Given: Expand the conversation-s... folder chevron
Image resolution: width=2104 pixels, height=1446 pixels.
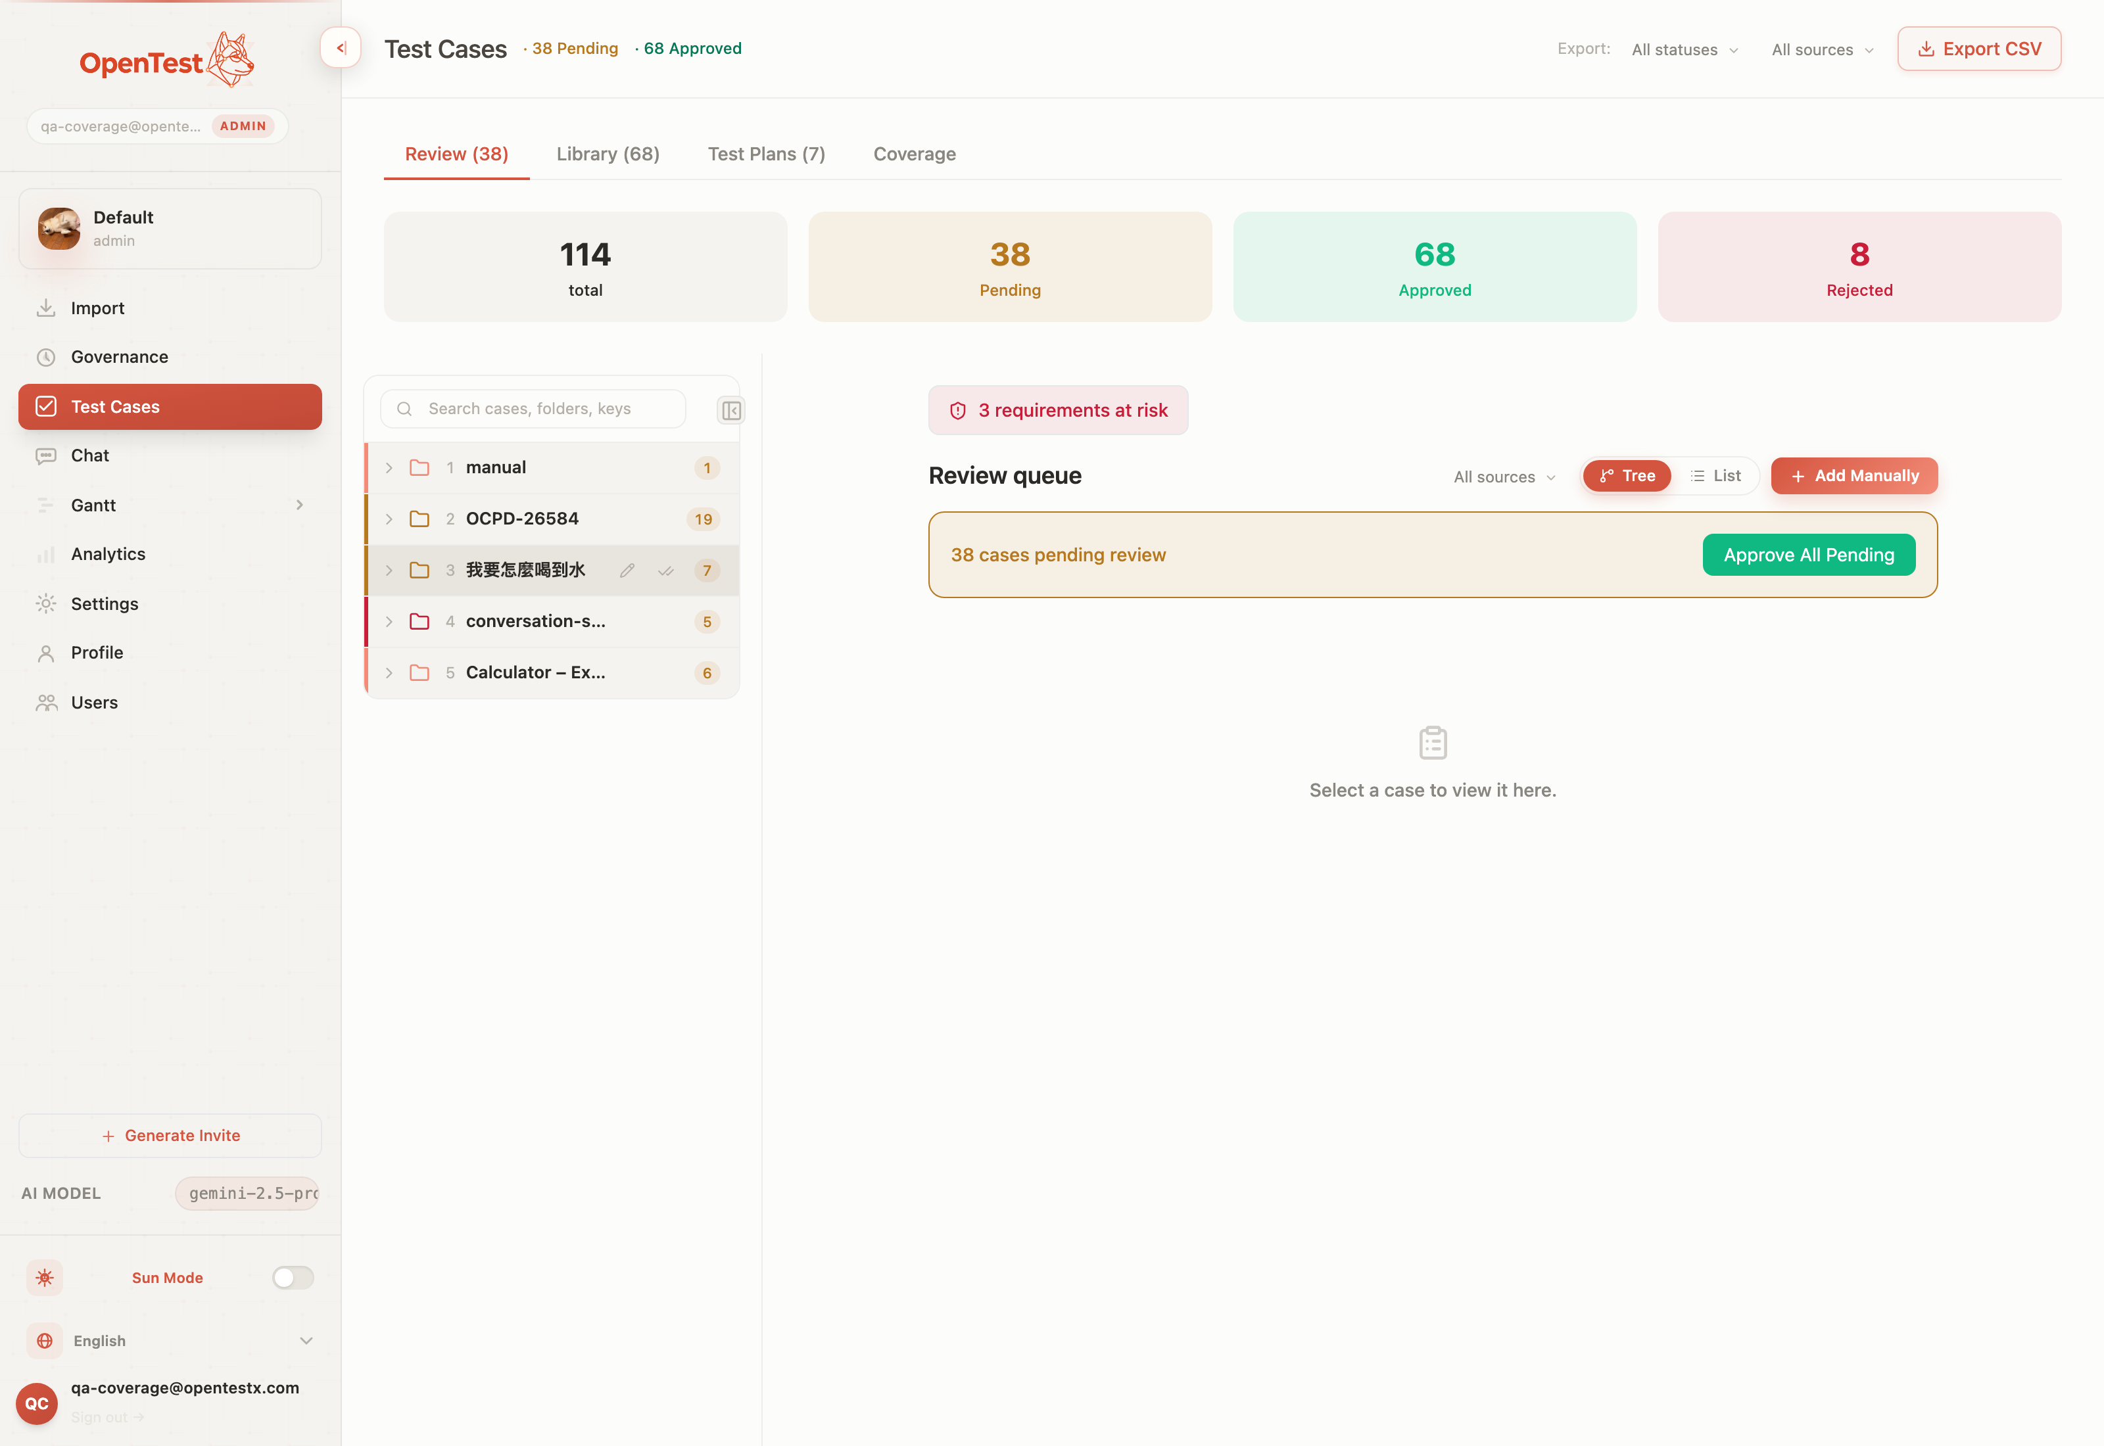Looking at the screenshot, I should click(x=389, y=622).
